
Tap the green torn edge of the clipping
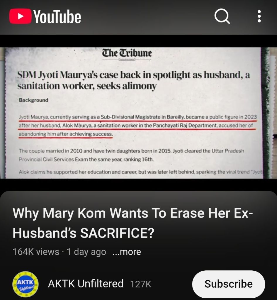coord(266,113)
